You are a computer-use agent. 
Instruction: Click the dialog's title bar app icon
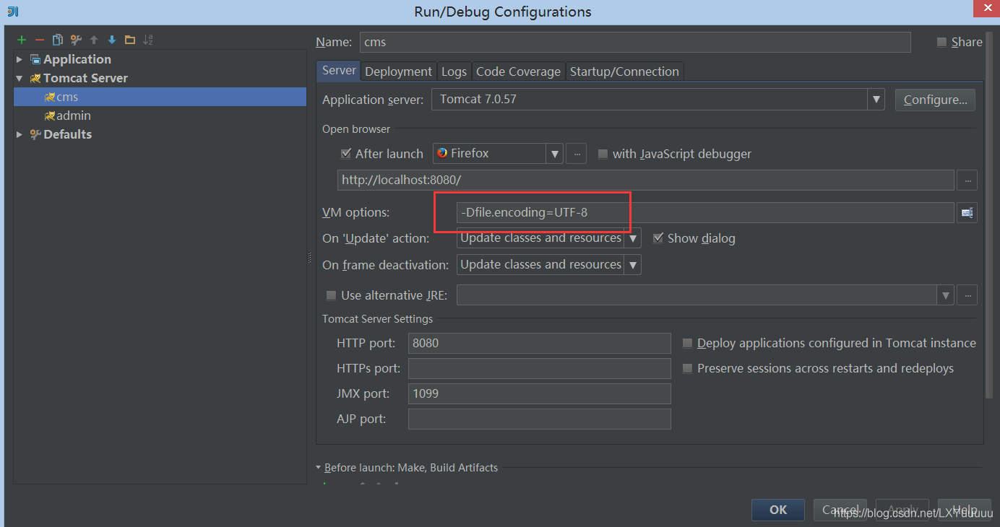coord(13,12)
